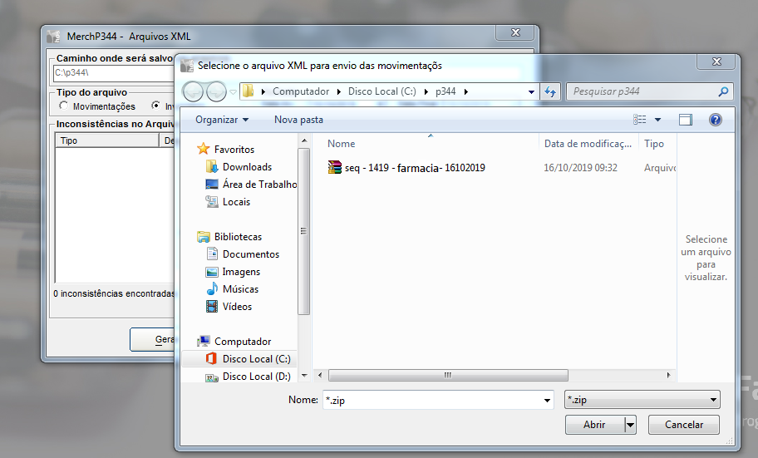Click the help question mark icon

tap(715, 120)
